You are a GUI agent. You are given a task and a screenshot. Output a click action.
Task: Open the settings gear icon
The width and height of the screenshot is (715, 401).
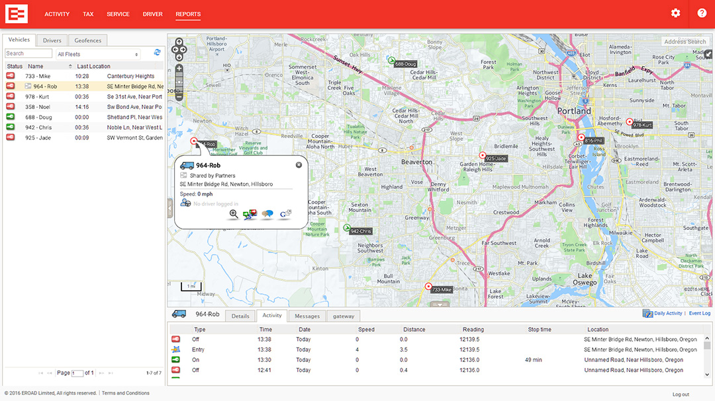pos(675,13)
